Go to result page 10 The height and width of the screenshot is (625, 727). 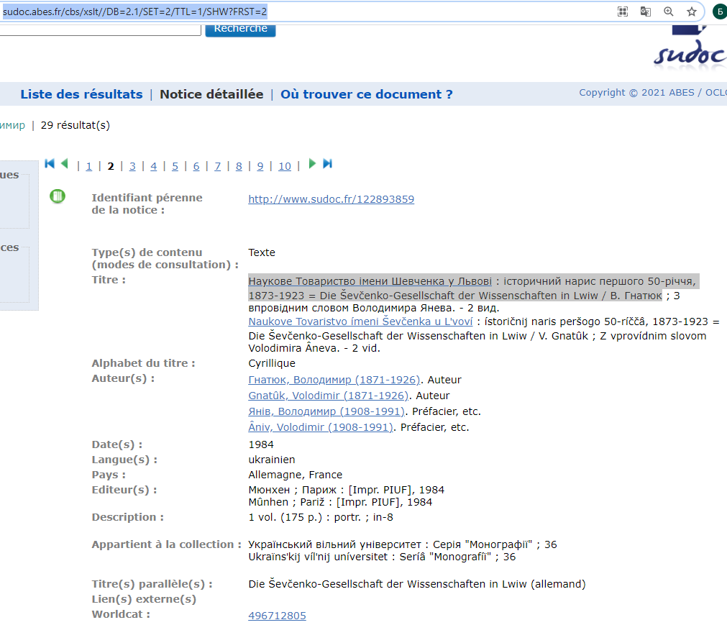(285, 166)
